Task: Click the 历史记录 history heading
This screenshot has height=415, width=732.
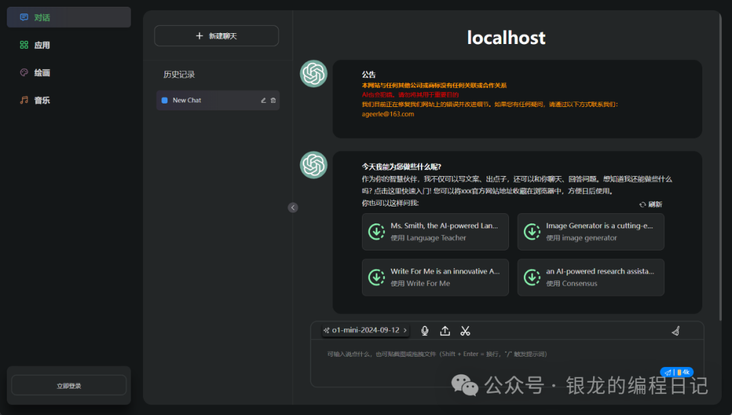Action: pyautogui.click(x=179, y=74)
